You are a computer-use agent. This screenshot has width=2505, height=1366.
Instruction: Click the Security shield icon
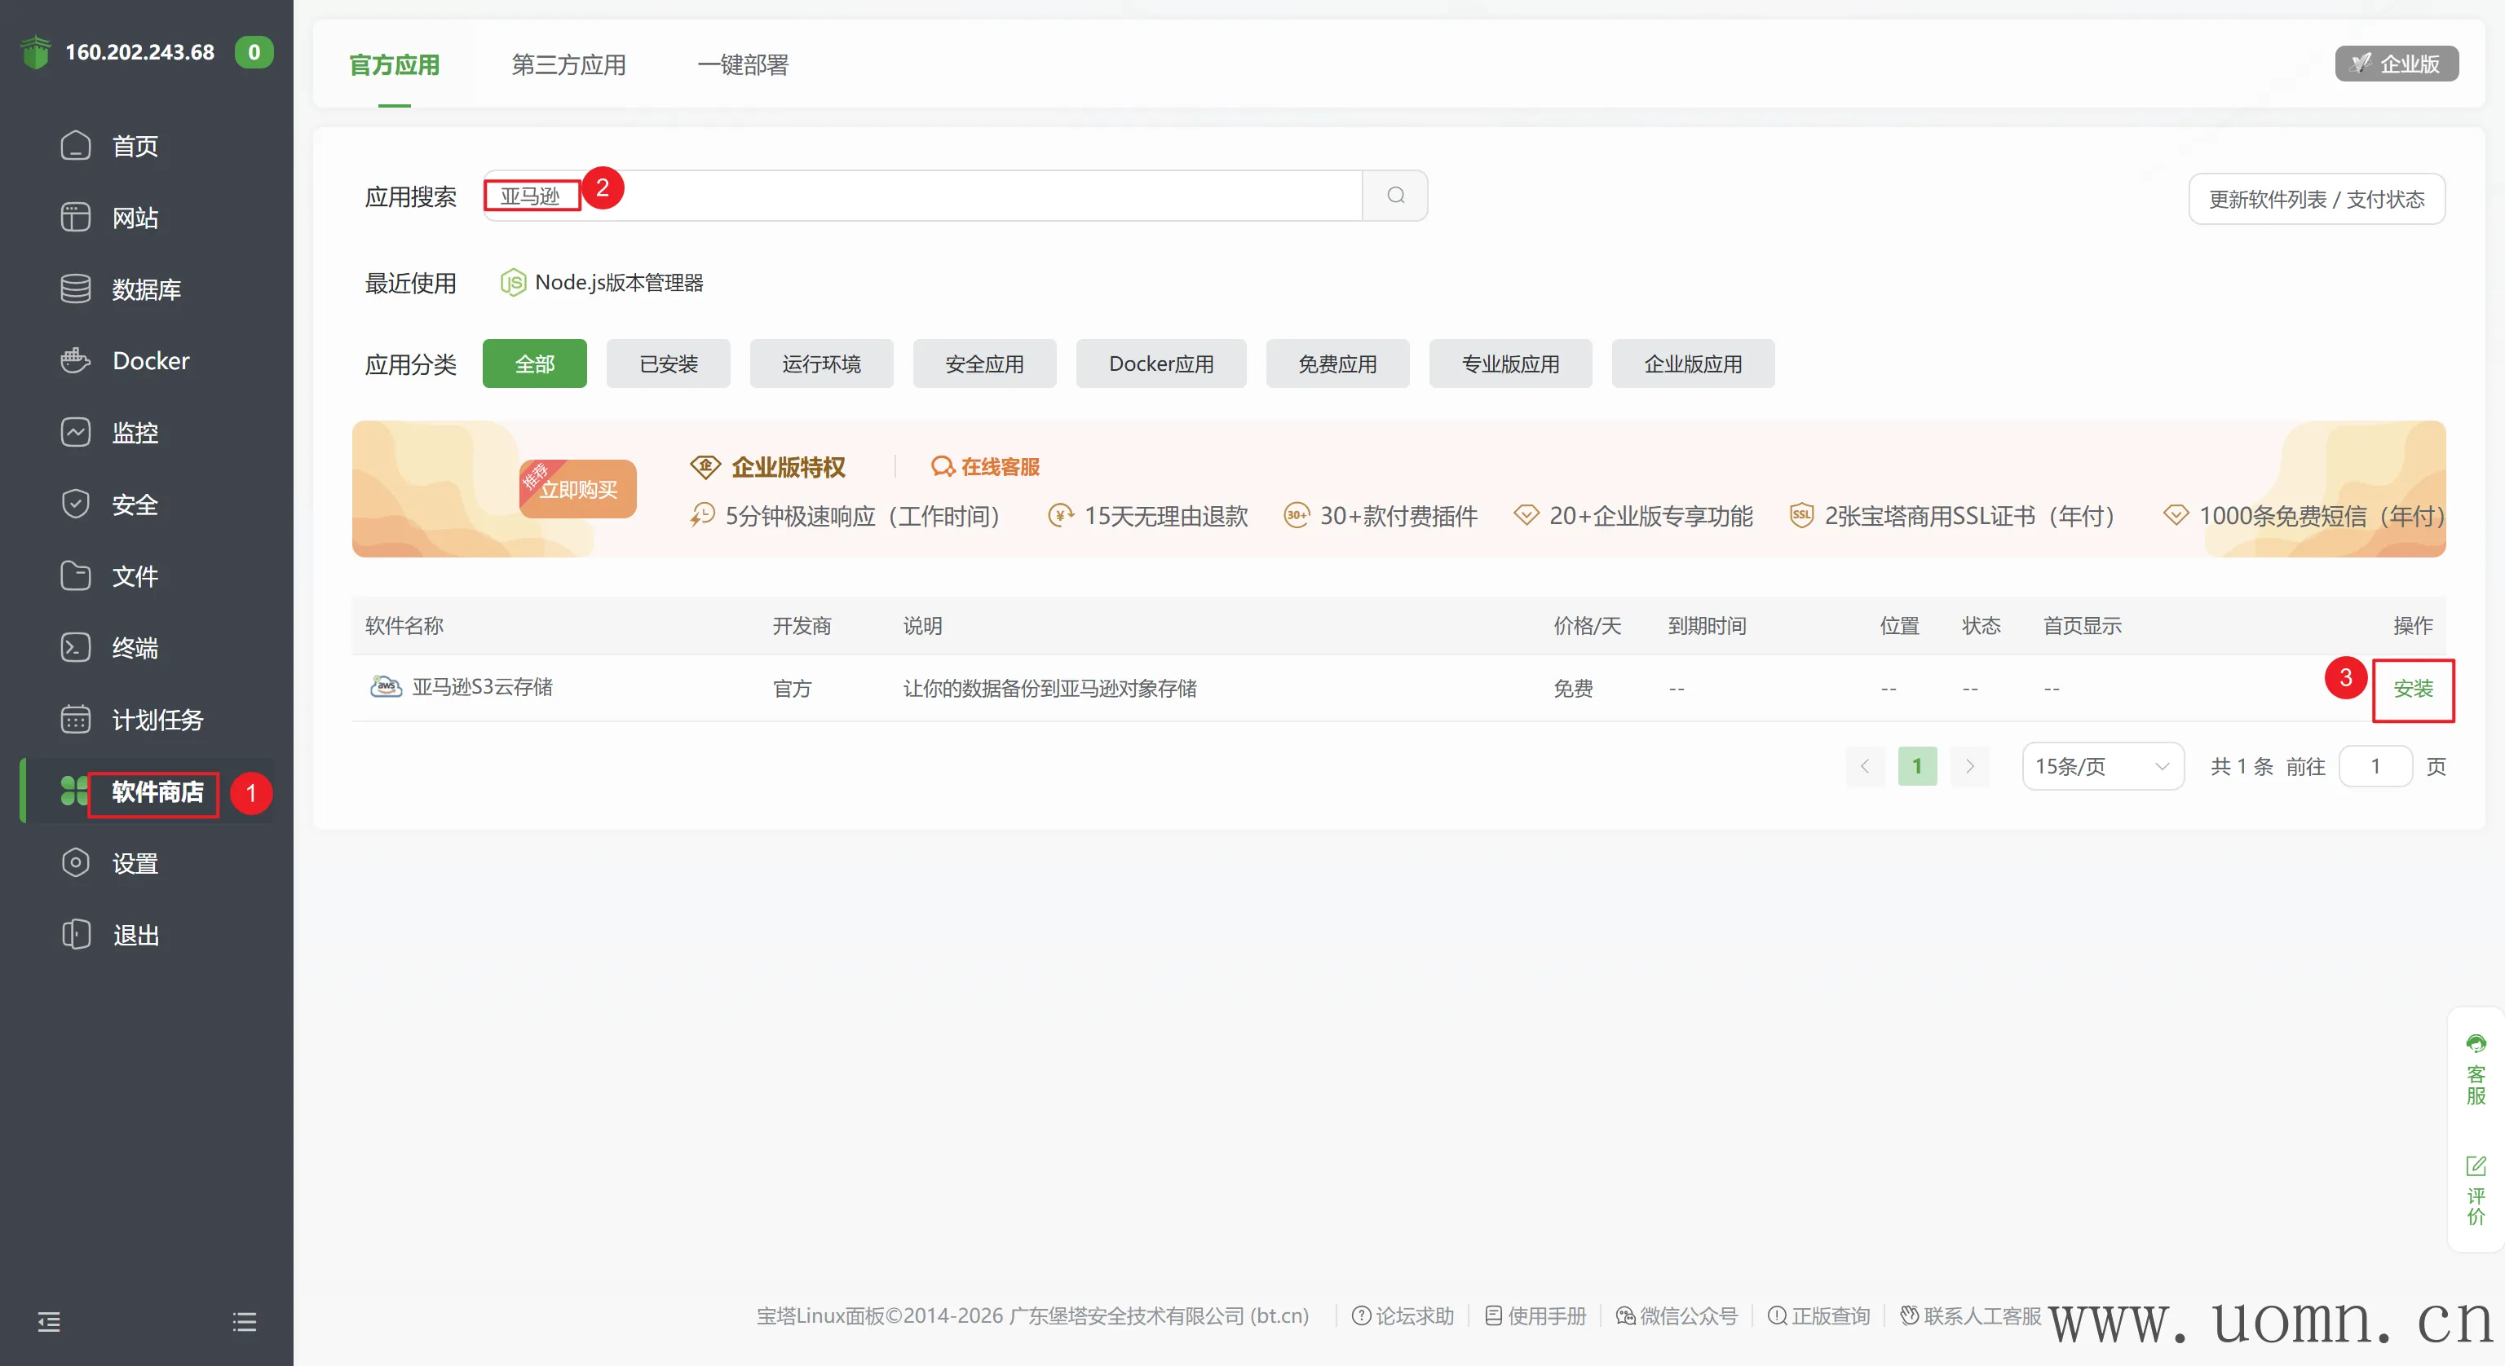tap(75, 504)
